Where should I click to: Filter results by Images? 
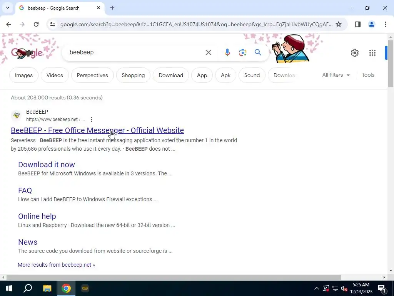23,75
